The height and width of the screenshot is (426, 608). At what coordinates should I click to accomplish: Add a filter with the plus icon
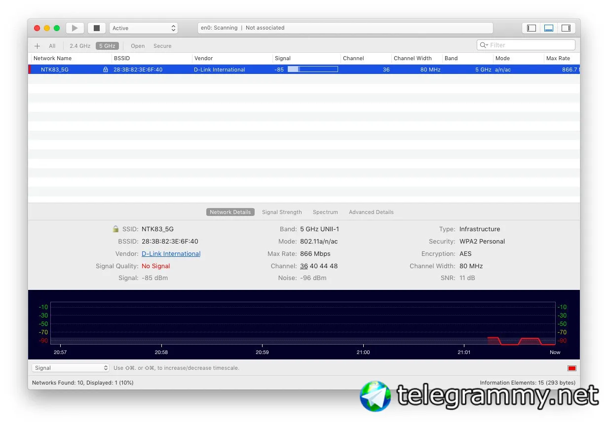pos(37,46)
